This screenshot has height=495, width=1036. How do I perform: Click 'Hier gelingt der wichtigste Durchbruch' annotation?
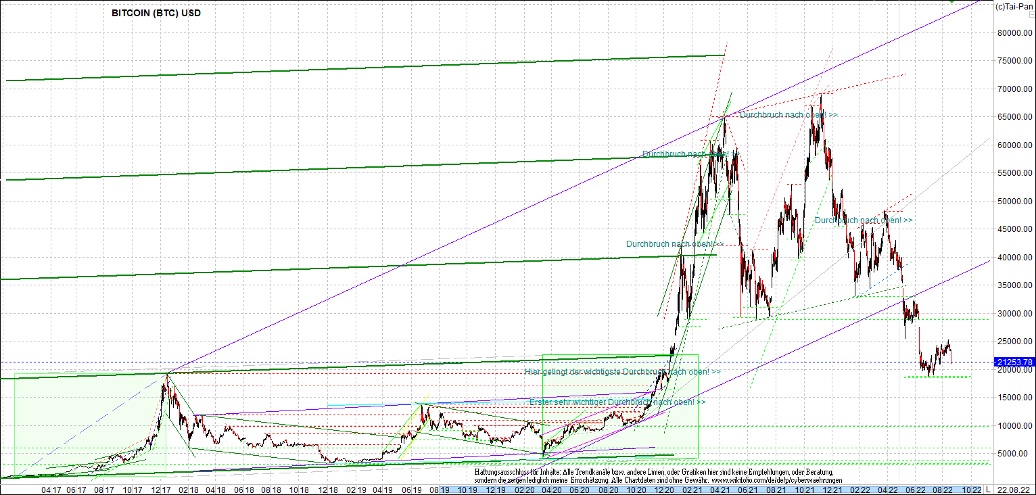pyautogui.click(x=623, y=372)
